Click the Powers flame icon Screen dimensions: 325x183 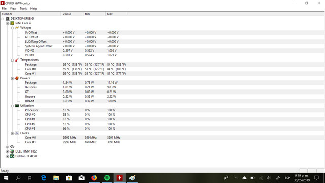pyautogui.click(x=17, y=78)
